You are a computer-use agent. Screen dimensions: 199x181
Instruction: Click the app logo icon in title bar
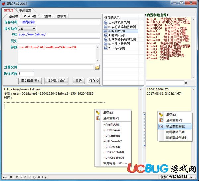click(x=3, y=3)
